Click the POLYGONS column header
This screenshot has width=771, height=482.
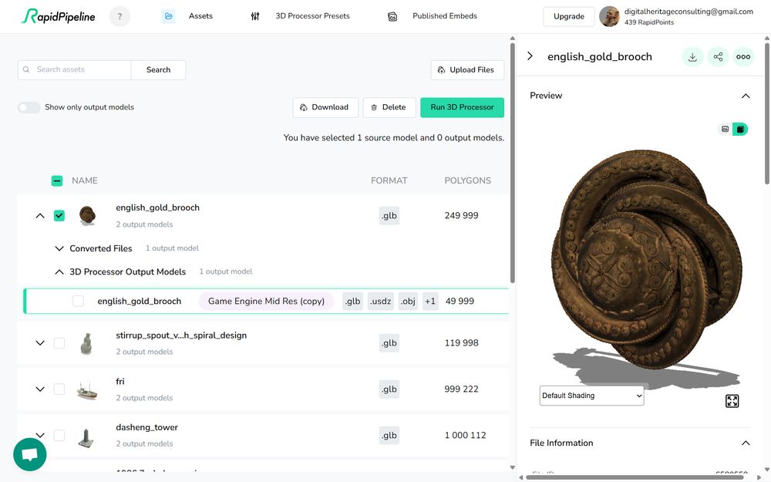468,180
